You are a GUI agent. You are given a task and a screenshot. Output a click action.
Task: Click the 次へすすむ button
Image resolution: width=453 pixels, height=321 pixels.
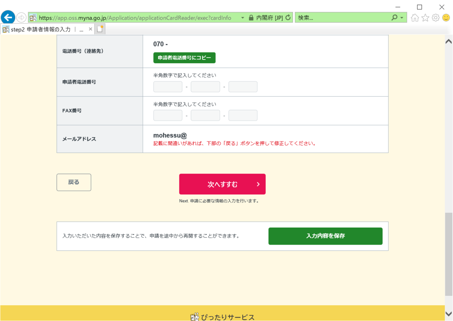[222, 184]
